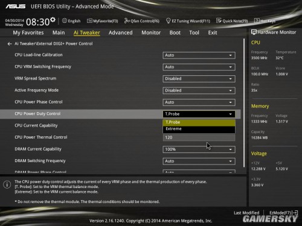Click the Hardware Monitor screen icon
The height and width of the screenshot is (226, 302).
pyautogui.click(x=254, y=32)
